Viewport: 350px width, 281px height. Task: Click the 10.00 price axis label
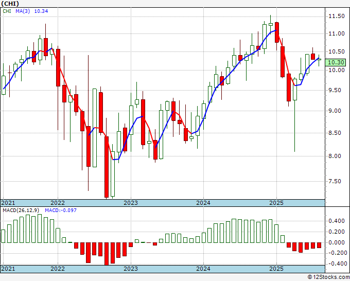(x=336, y=71)
